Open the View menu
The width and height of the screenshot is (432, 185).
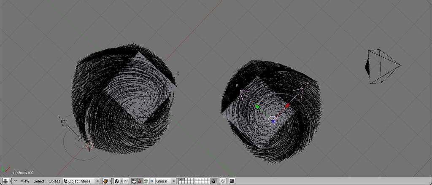point(25,181)
